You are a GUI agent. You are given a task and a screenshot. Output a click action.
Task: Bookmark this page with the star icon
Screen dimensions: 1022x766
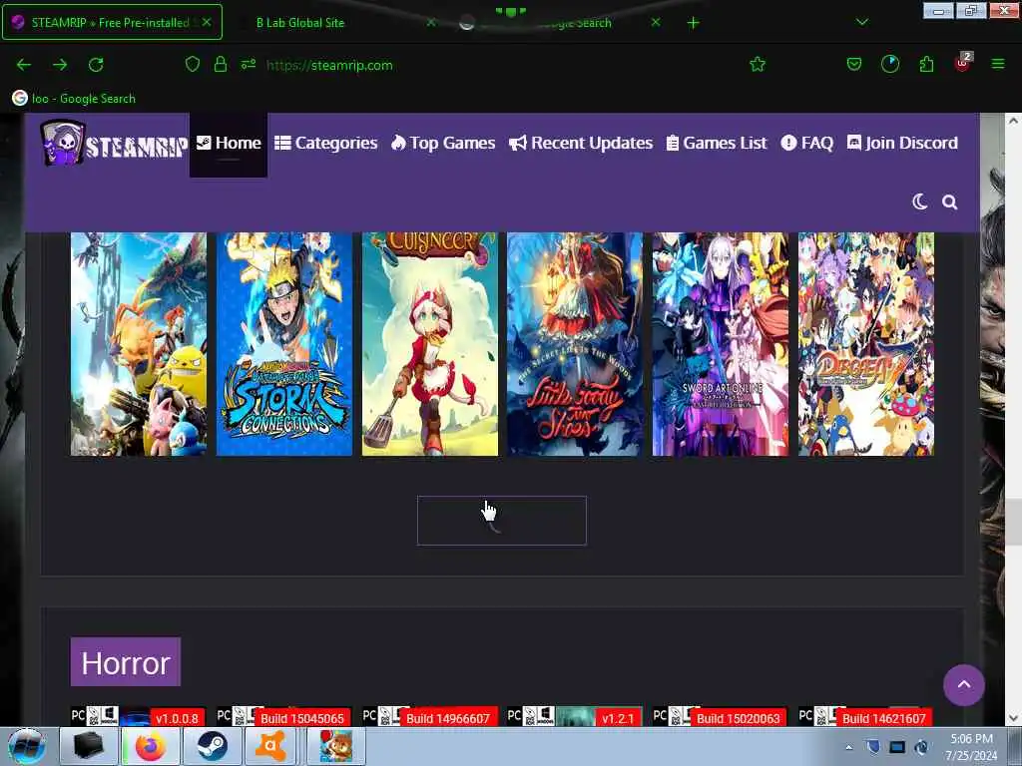click(758, 64)
